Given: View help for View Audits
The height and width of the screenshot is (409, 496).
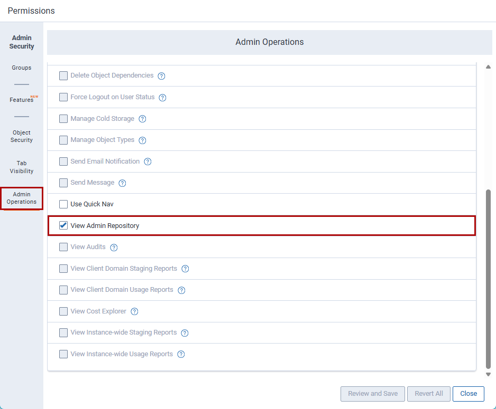Looking at the screenshot, I should 114,248.
